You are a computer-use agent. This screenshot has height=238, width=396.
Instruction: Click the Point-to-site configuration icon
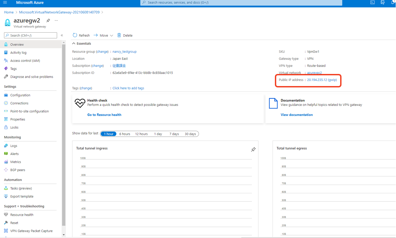[x=6, y=111]
